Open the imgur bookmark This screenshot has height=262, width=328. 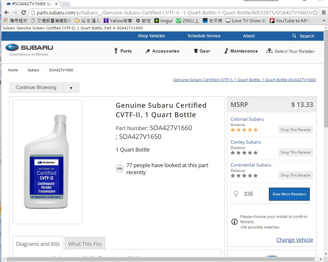click(x=163, y=21)
